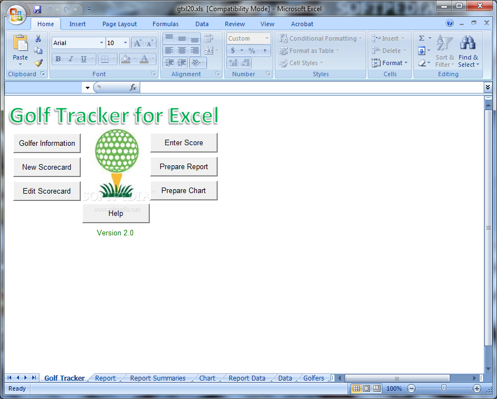Click the Prepare Chart button
Image resolution: width=497 pixels, height=399 pixels.
(184, 190)
